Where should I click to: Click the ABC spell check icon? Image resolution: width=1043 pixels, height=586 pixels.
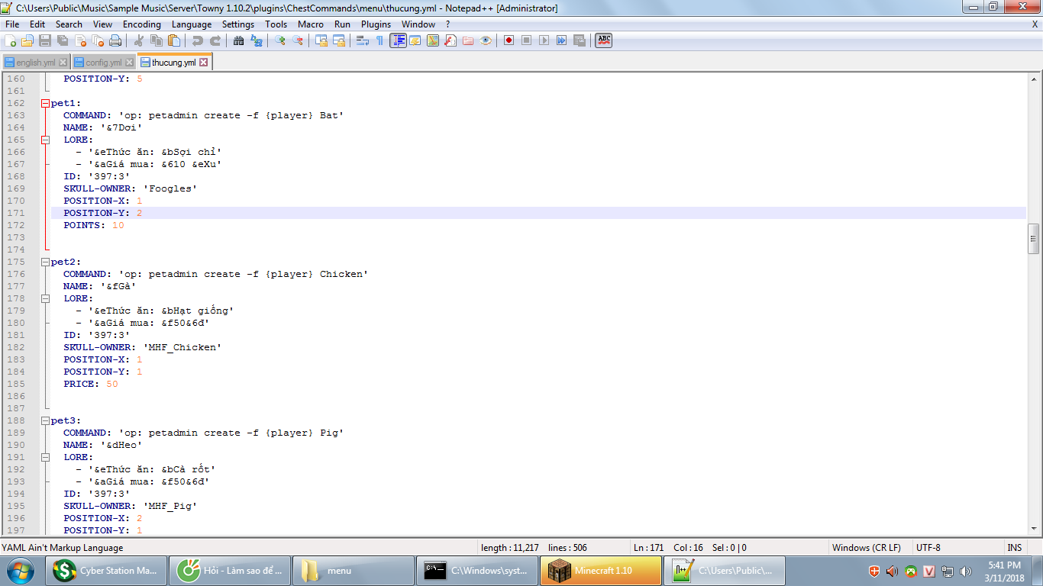pos(604,40)
